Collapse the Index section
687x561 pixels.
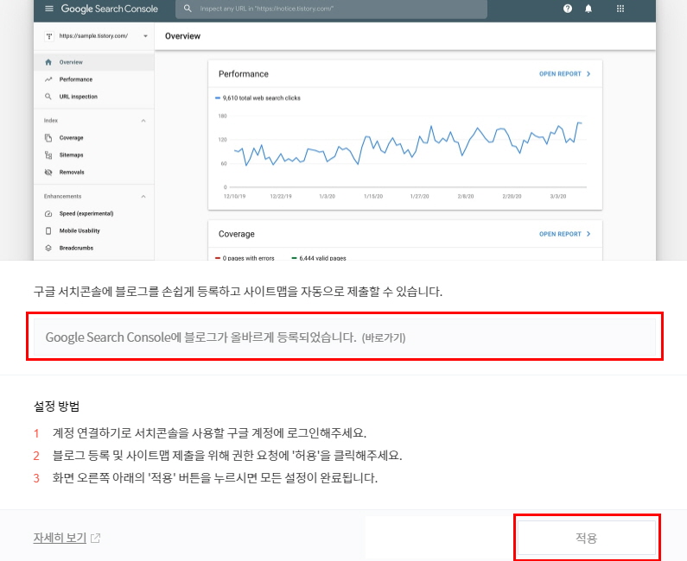(x=143, y=120)
